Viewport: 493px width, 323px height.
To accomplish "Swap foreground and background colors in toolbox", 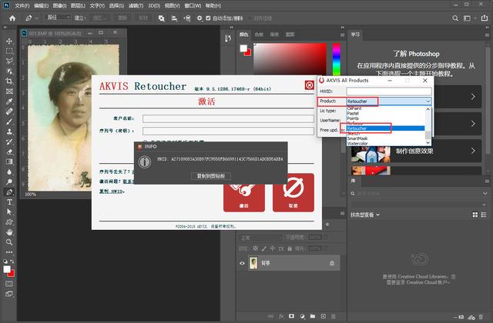I will (12, 261).
